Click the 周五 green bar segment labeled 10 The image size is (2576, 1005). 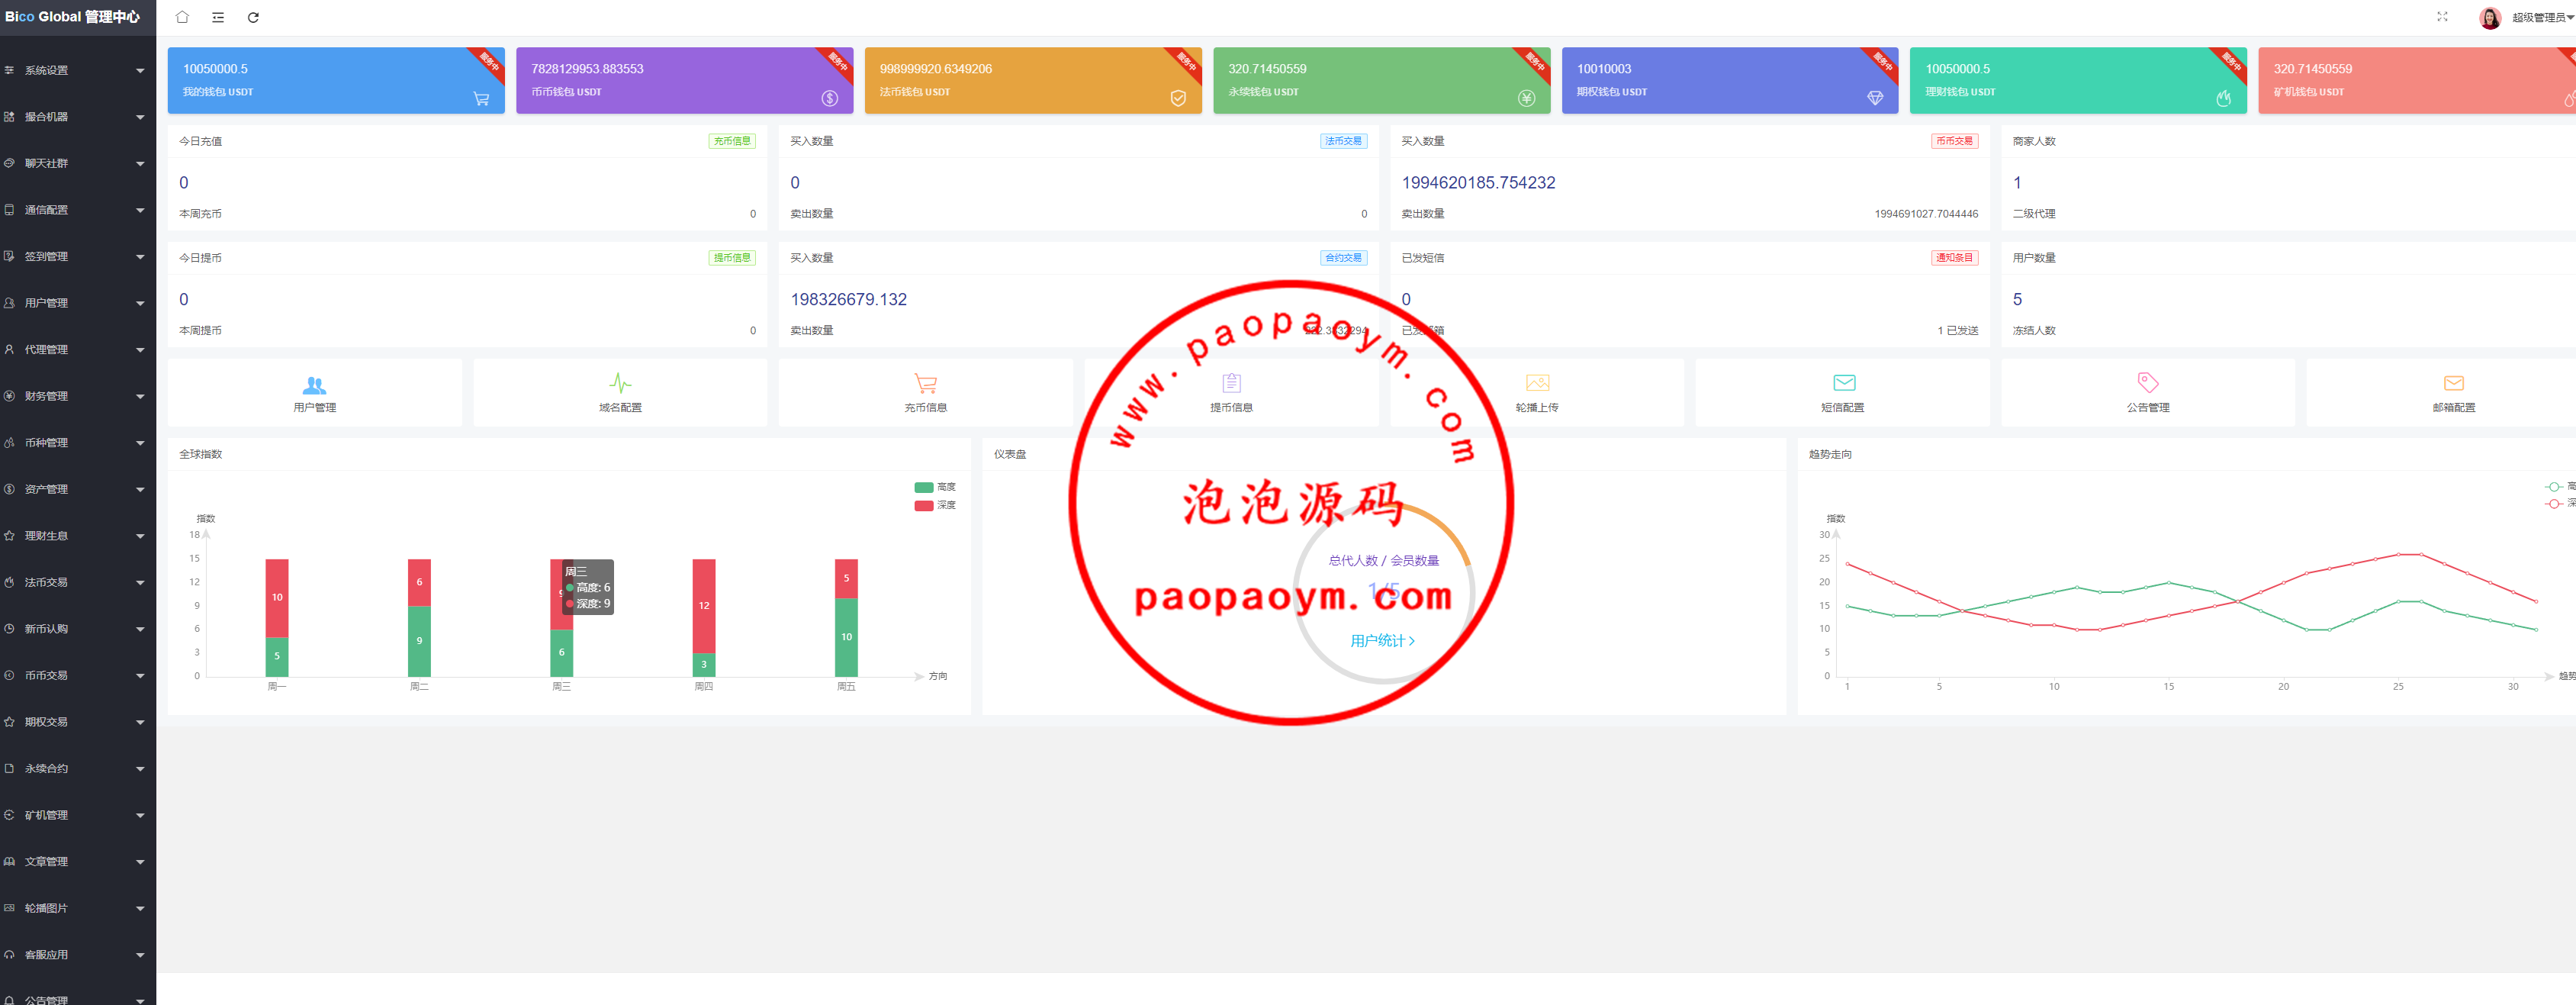click(x=846, y=637)
